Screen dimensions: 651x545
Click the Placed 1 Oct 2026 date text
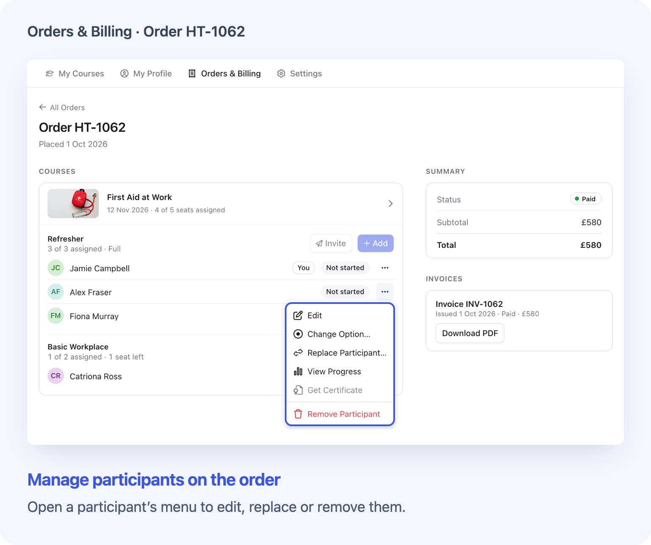pos(73,144)
